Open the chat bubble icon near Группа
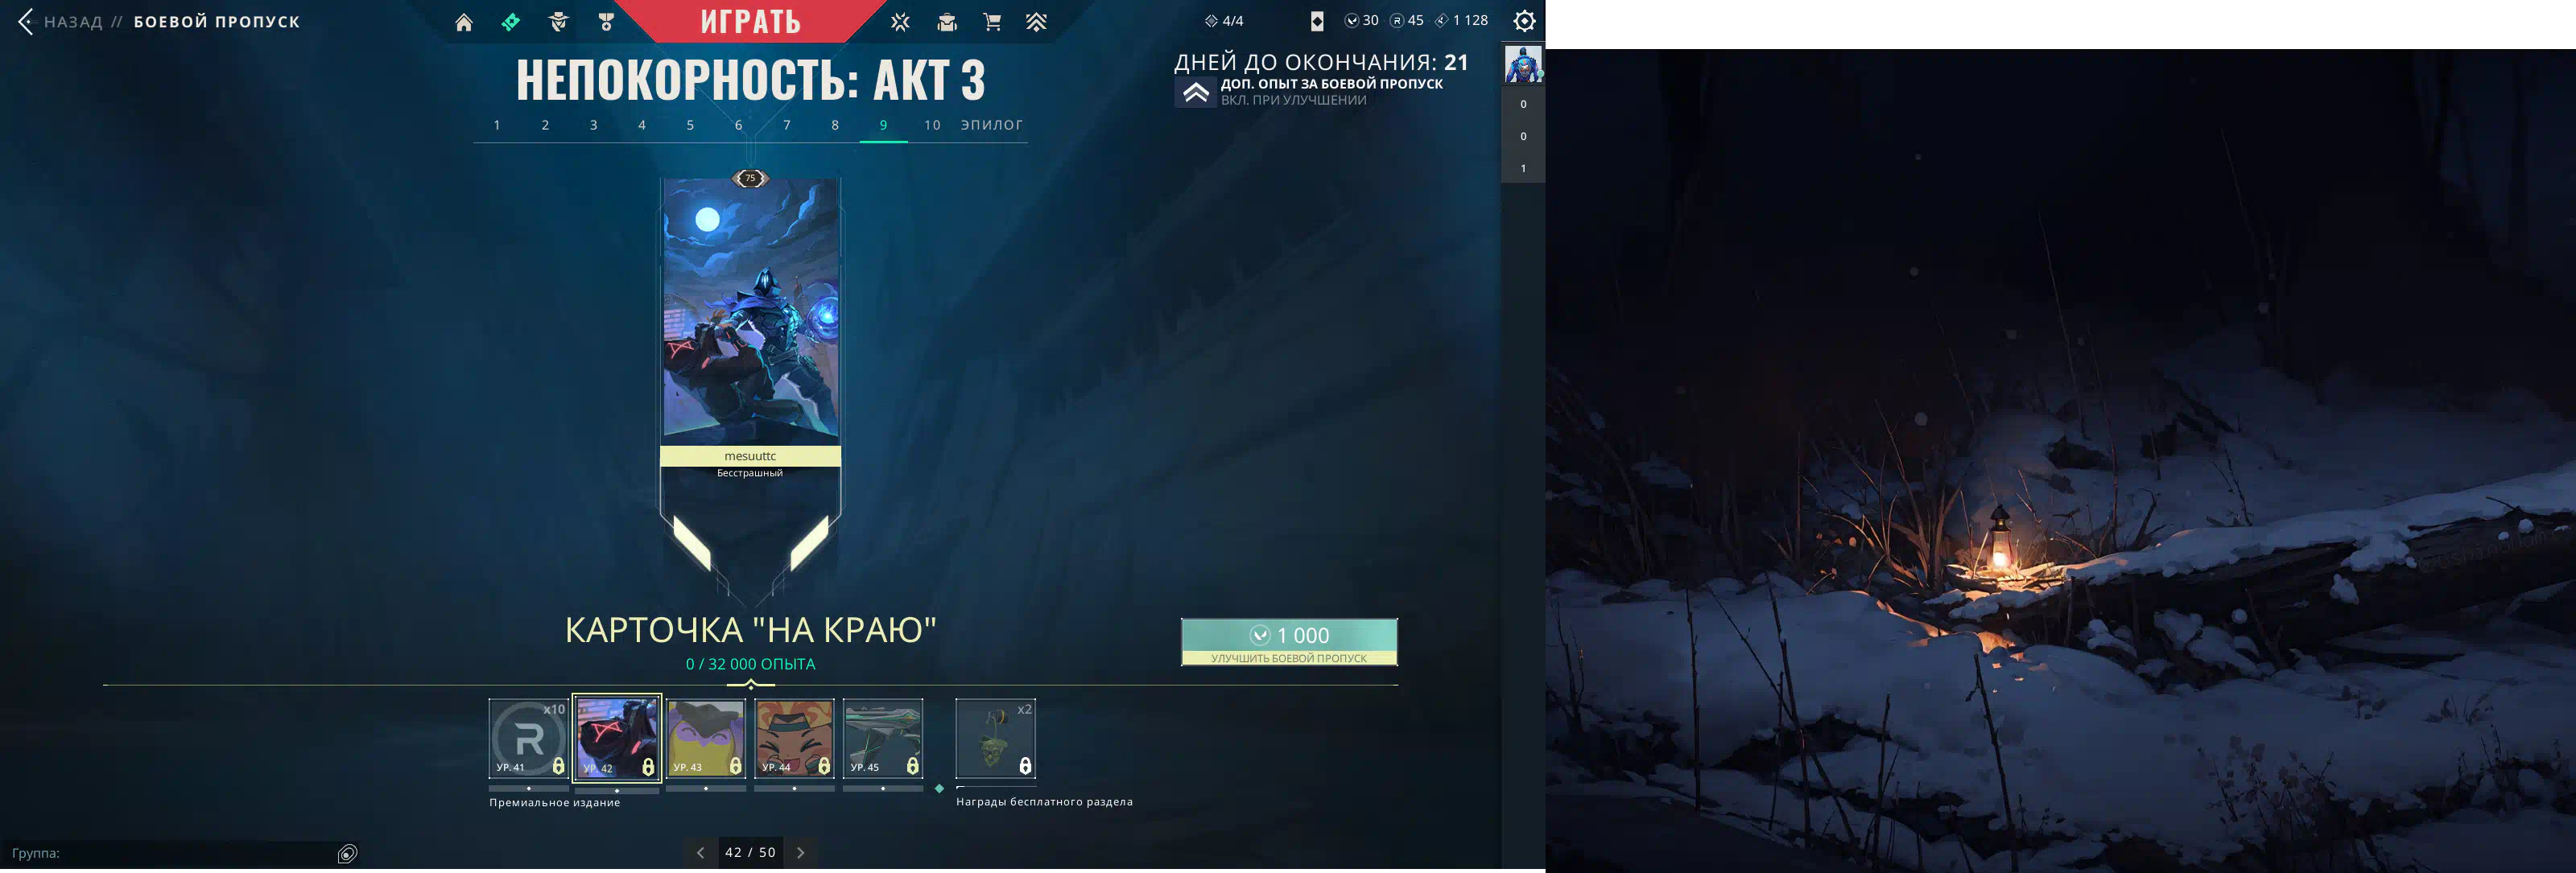Screen dimensions: 2576x873 (348, 853)
